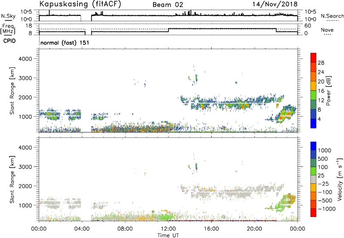Click the 'Velocity [m s-1]' colorbar label
344x238 pixels.
coord(340,179)
